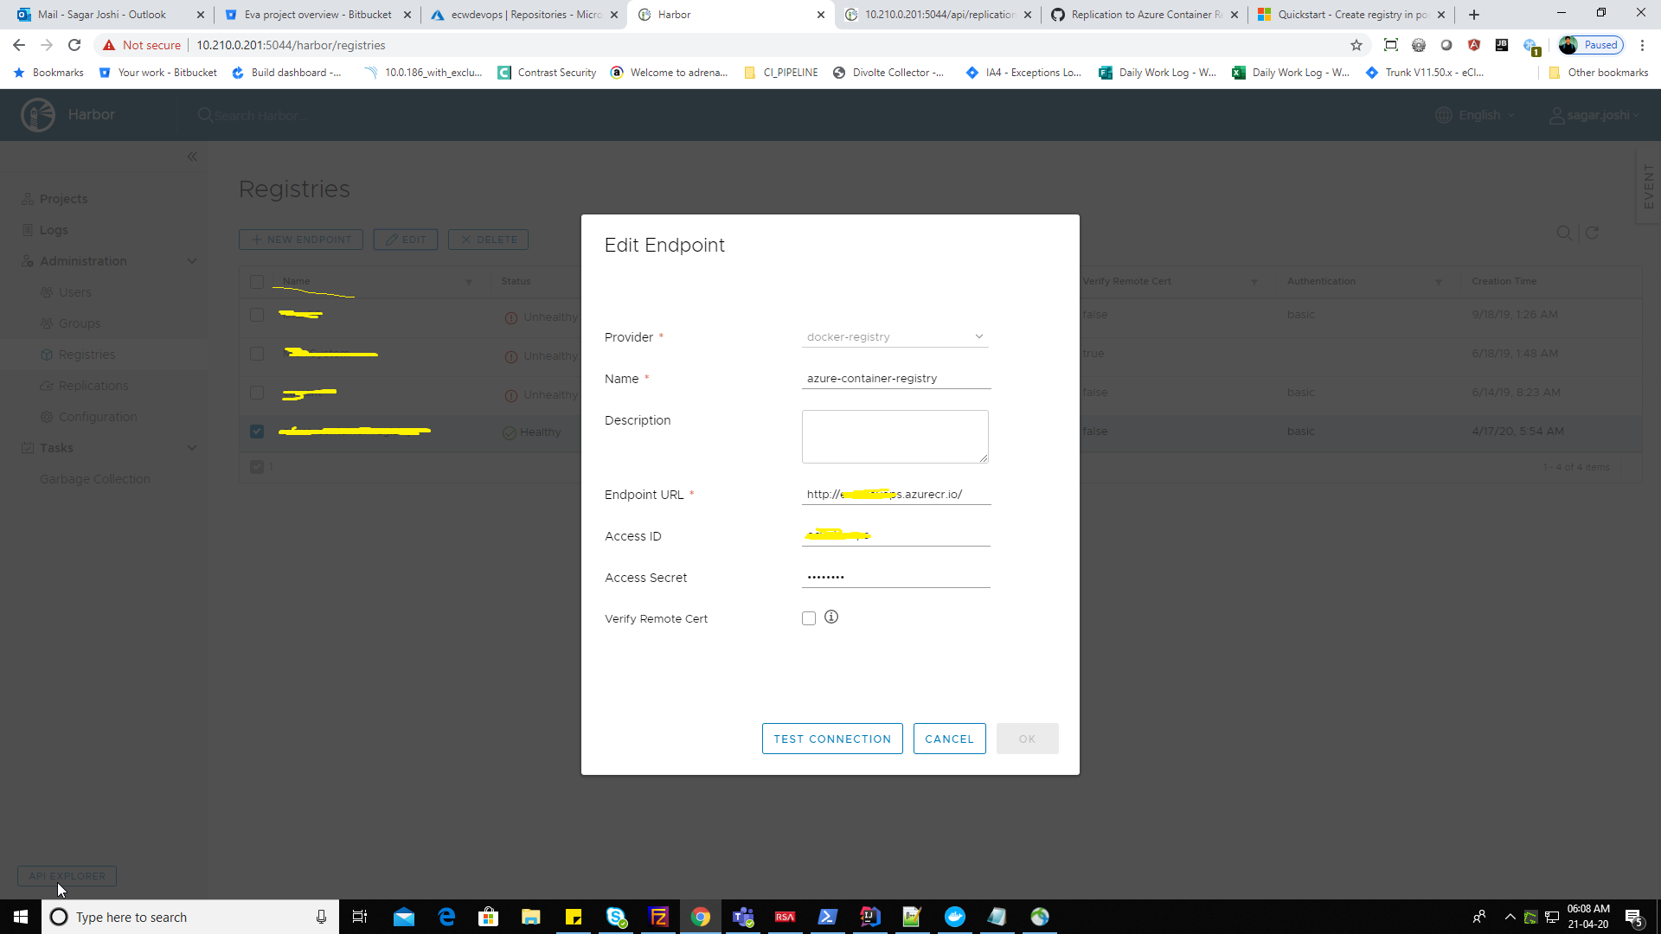Viewport: 1661px width, 934px height.
Task: Open Groups under Administration
Action: pyautogui.click(x=80, y=323)
